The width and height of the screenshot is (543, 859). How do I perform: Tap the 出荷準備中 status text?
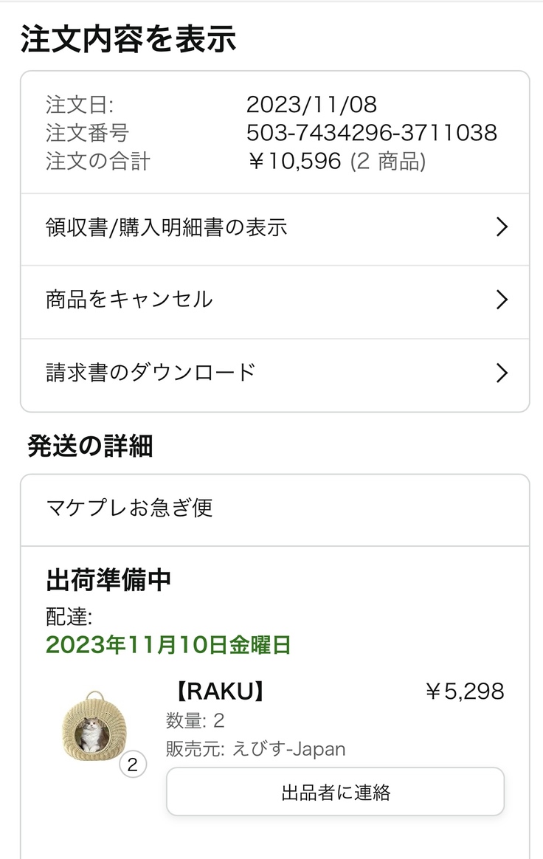tap(108, 580)
